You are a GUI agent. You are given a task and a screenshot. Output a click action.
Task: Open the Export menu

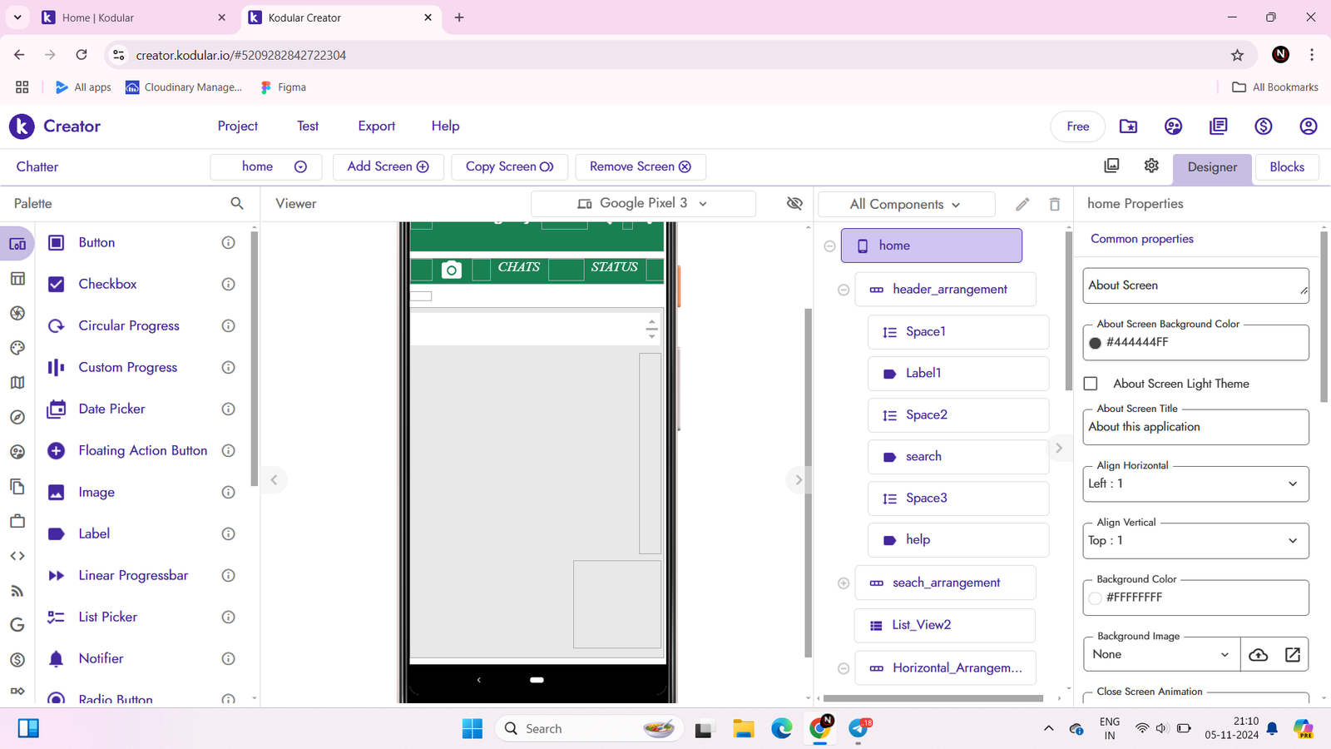coord(376,126)
